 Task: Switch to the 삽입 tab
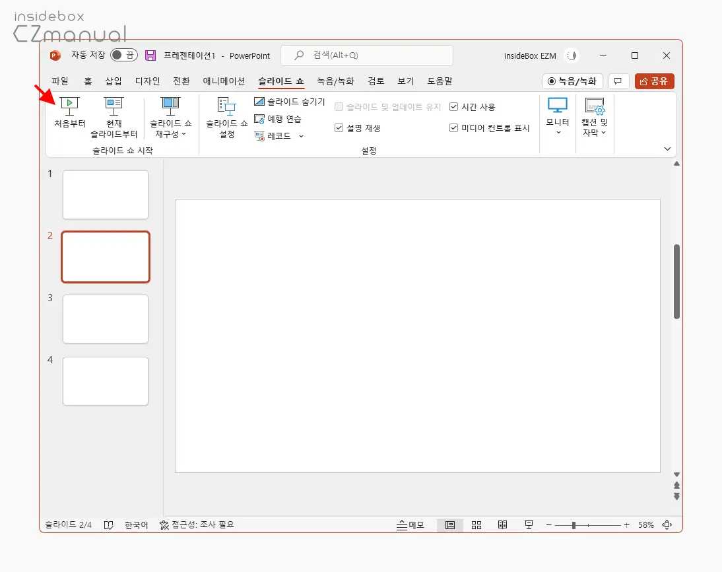click(x=114, y=81)
